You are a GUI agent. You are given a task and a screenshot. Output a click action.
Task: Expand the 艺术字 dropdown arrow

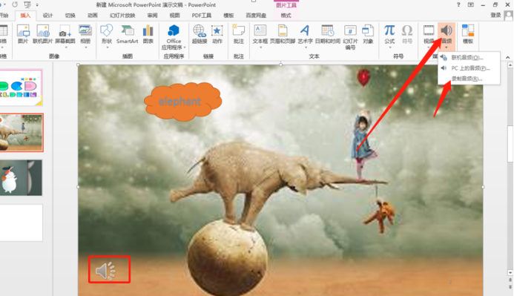click(x=306, y=47)
